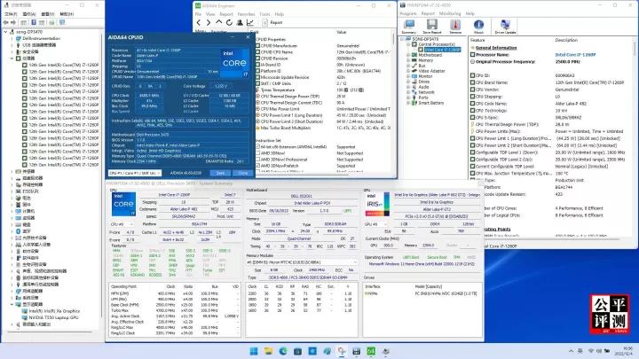
Task: Click HWiNFO Save Report floppy icon
Action: click(x=432, y=27)
